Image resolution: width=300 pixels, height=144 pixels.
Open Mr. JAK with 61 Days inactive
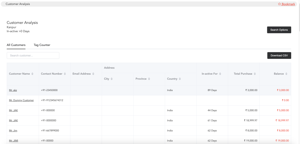click(13, 121)
